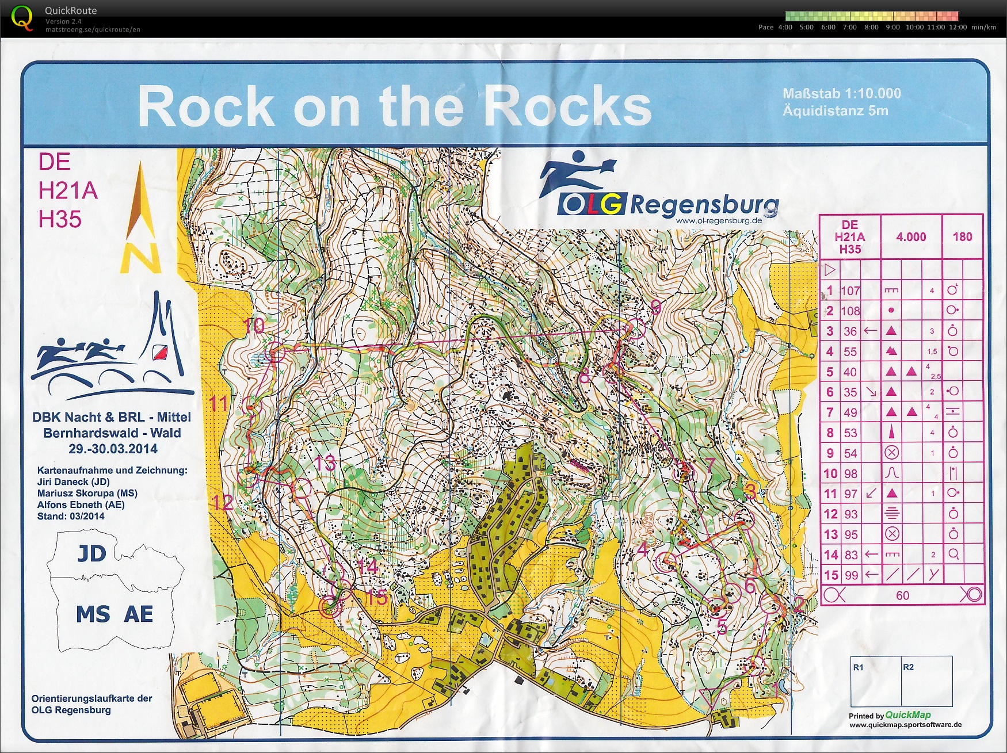Open the matstroeng.se/quickroute/en link
Viewport: 1007px width, 753px height.
[93, 29]
